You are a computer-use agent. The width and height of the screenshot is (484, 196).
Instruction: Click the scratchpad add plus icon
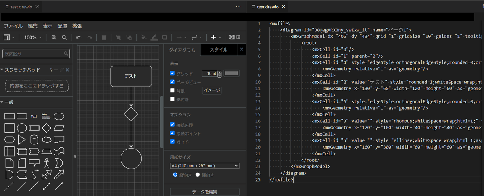click(x=56, y=70)
